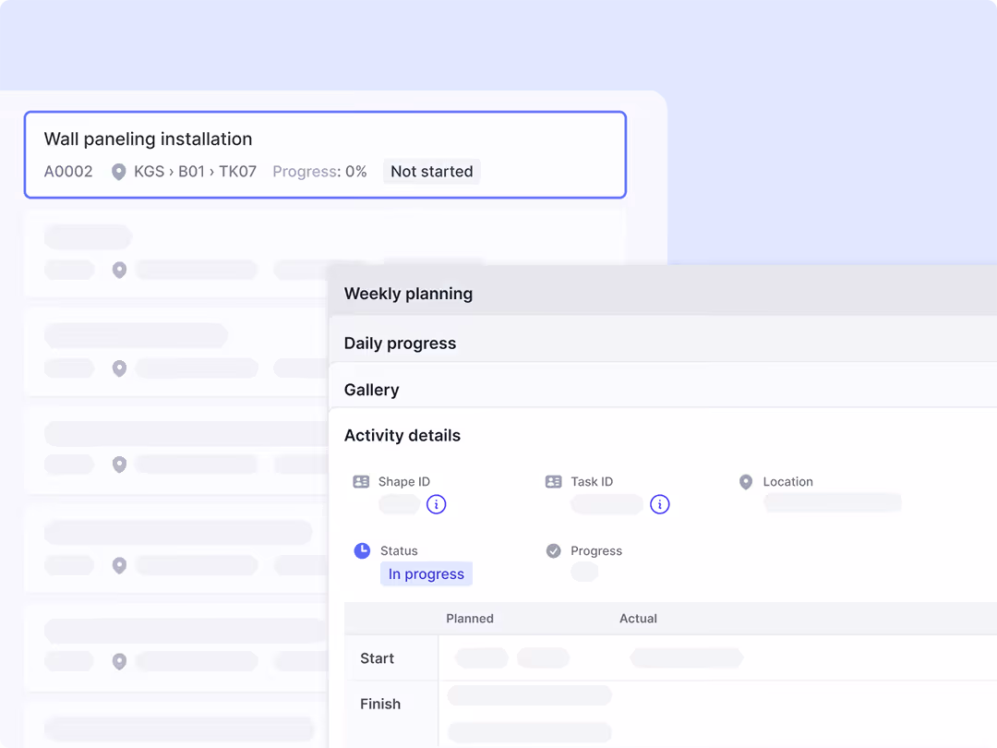Open the info tooltip beside Shape ID
Image resolution: width=997 pixels, height=748 pixels.
point(437,504)
